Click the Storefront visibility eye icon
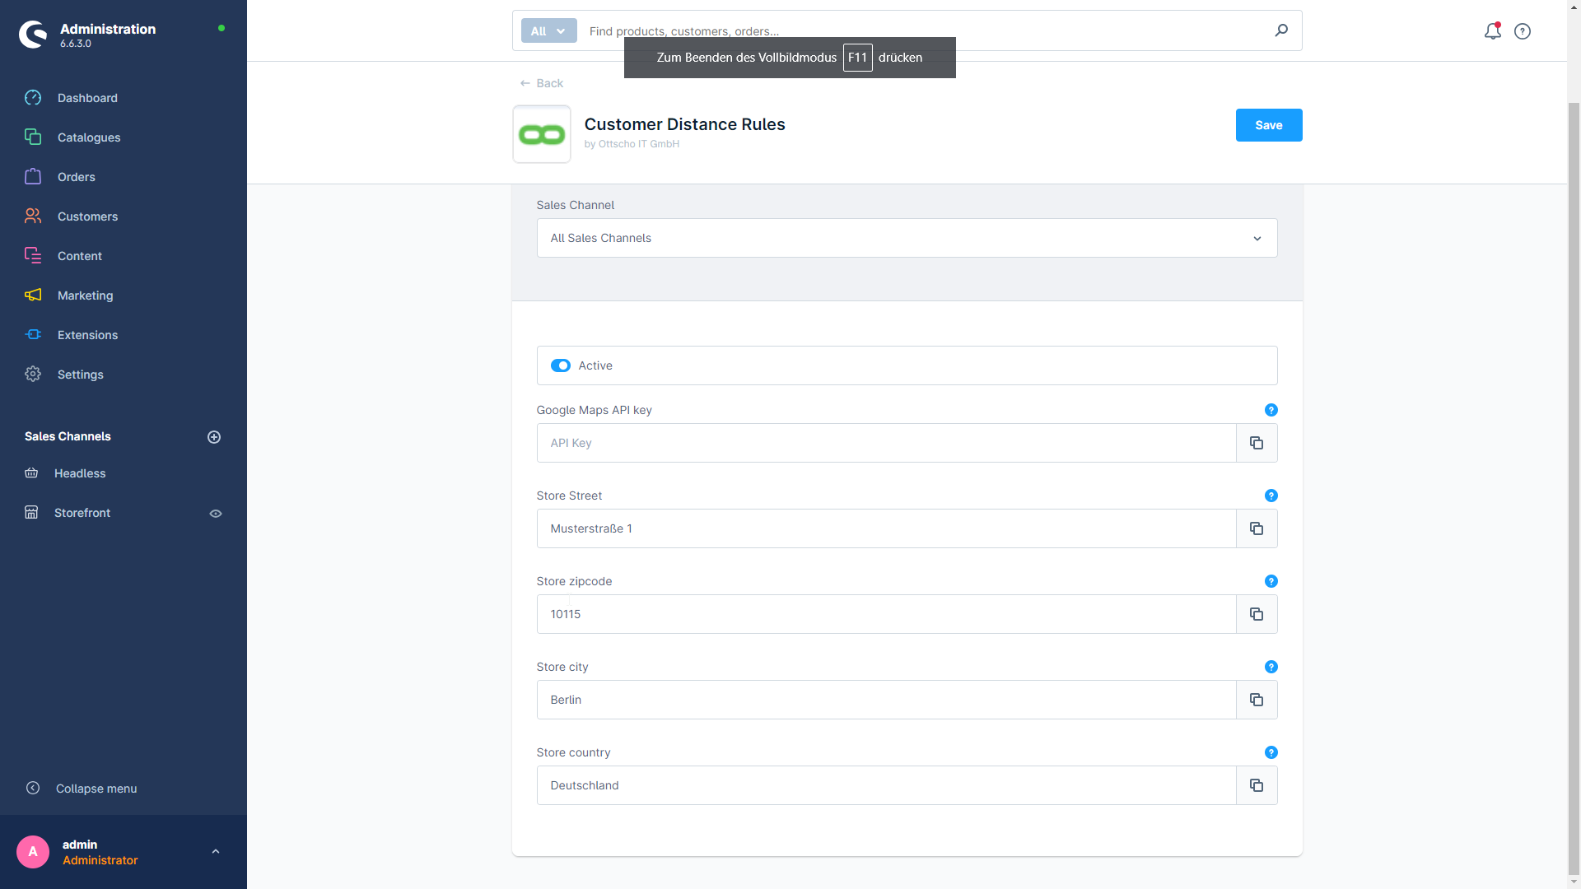The height and width of the screenshot is (889, 1581). [x=216, y=512]
